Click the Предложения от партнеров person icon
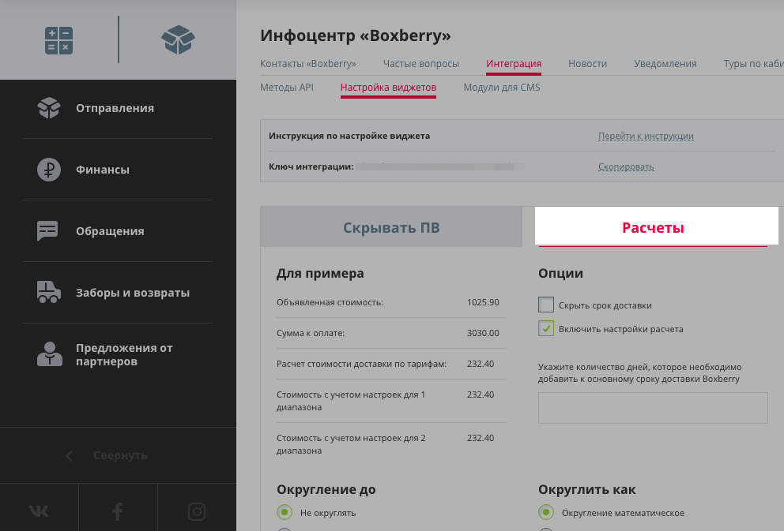 click(x=50, y=354)
